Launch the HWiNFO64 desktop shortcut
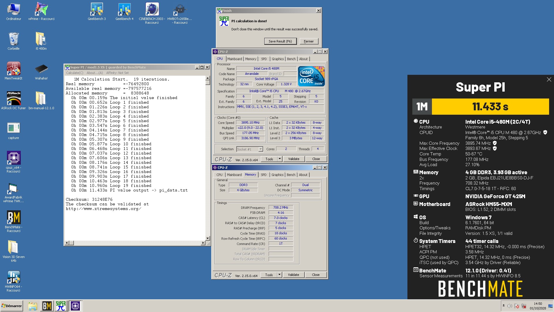Viewport: 554px width, 312px height. [14, 281]
